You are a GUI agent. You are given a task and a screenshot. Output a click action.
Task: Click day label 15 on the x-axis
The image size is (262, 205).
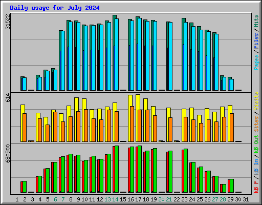(x=123, y=199)
